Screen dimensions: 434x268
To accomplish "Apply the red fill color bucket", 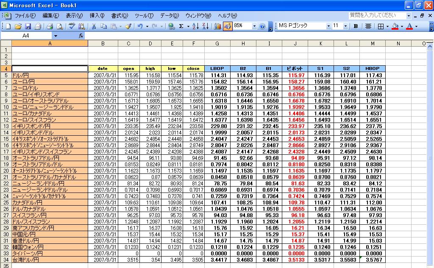I will [395, 26].
